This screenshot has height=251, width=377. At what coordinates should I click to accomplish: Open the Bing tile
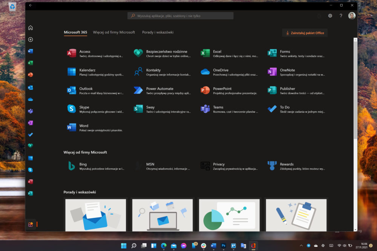point(95,166)
